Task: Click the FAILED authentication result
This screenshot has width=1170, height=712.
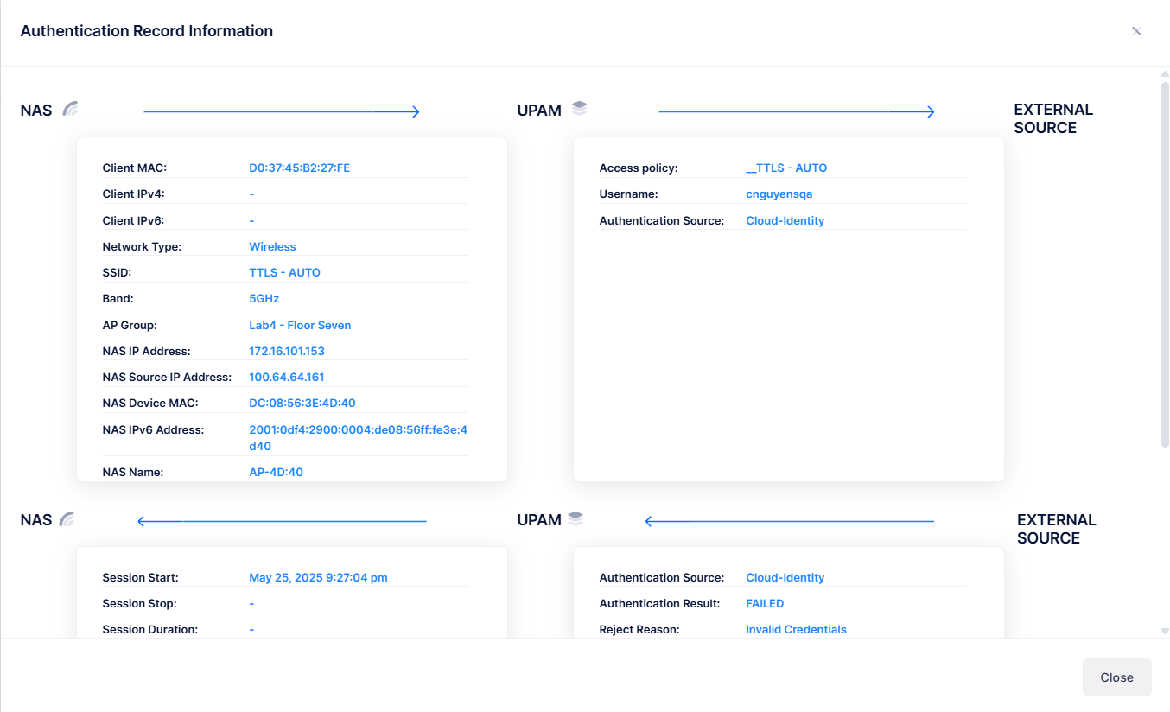Action: coord(764,603)
